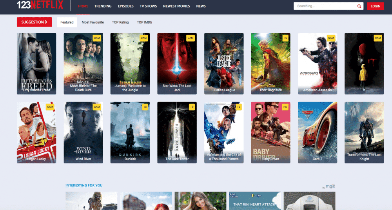
Task: Go to TV Shows in navigation
Action: point(149,6)
